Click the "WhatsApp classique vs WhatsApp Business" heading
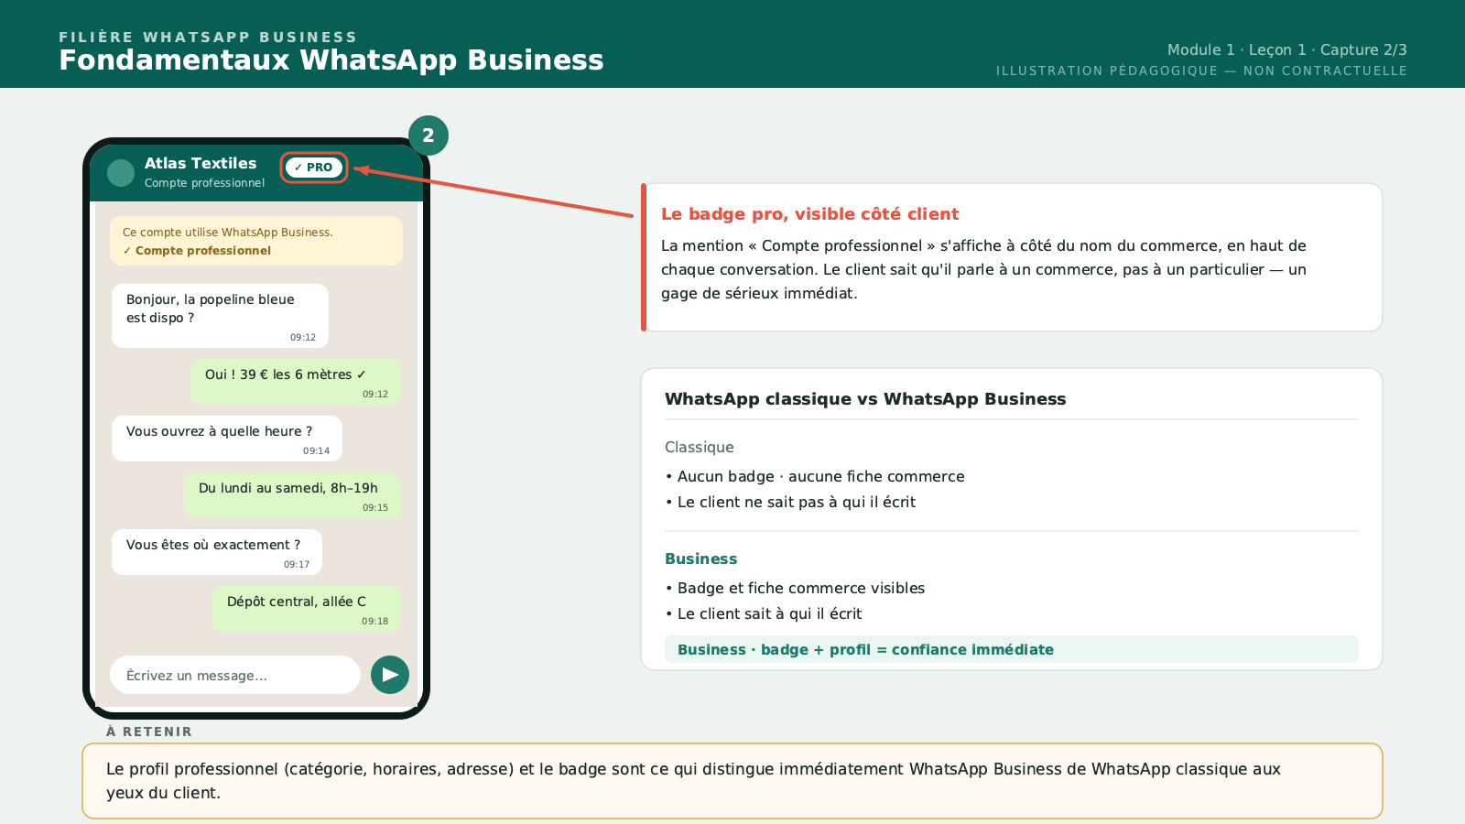 coord(865,399)
